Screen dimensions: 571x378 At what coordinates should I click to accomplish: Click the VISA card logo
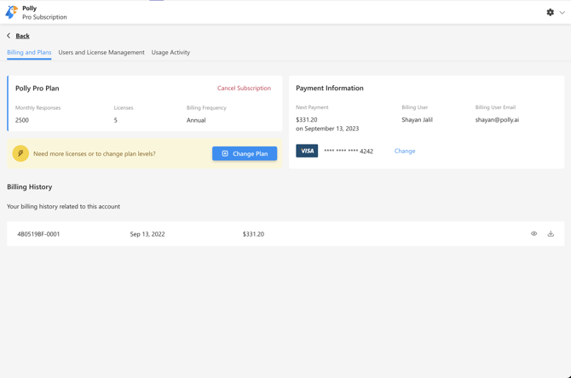pos(307,151)
